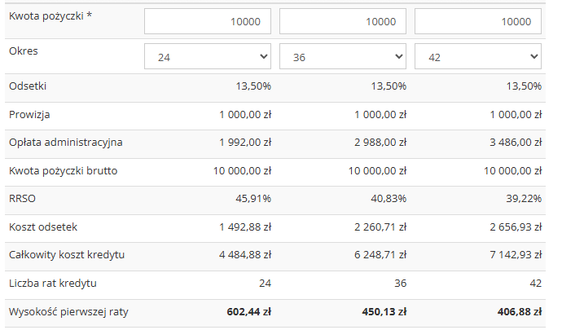Select the 3 486,00 zł administrative fee value
The width and height of the screenshot is (562, 330).
pyautogui.click(x=516, y=143)
